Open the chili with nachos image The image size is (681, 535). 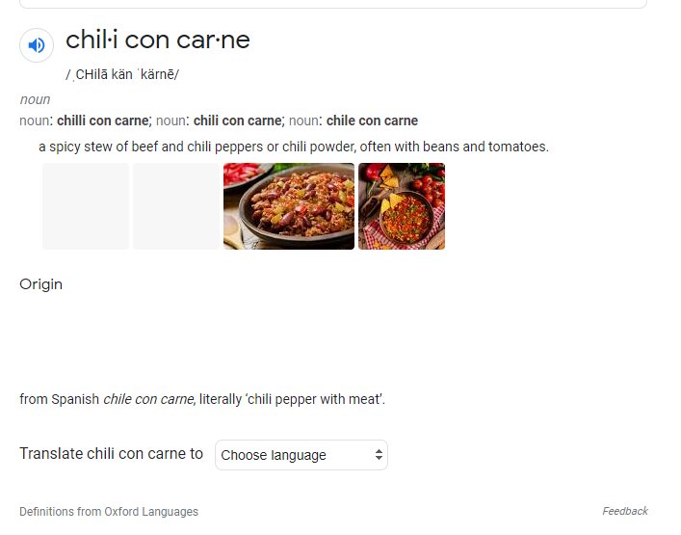tap(402, 206)
